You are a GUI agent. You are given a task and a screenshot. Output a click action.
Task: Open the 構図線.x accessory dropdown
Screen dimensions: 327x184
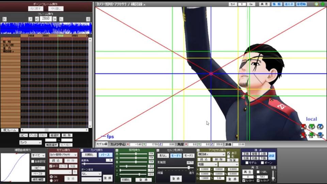click(x=211, y=154)
